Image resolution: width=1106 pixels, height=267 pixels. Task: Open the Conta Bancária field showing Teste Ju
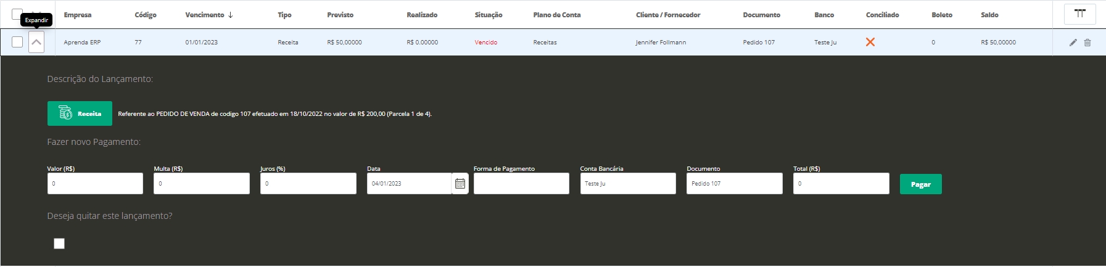(x=627, y=184)
